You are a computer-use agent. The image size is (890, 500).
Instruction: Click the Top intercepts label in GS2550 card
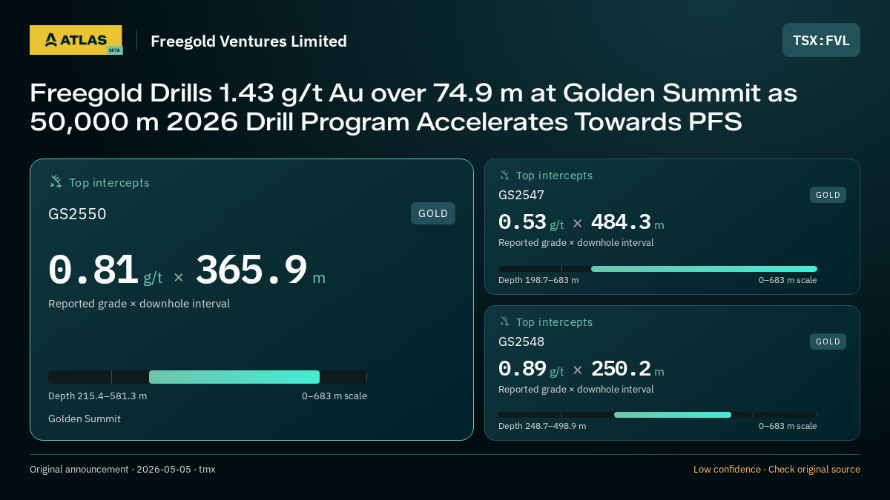pyautogui.click(x=109, y=182)
